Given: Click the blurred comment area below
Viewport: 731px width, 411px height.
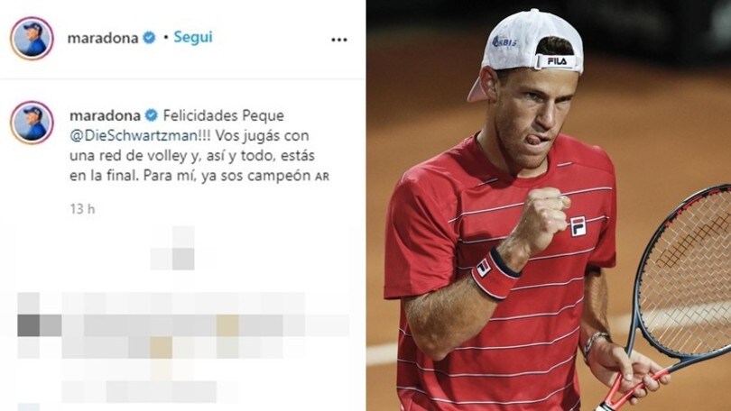Looking at the screenshot, I should (182, 346).
